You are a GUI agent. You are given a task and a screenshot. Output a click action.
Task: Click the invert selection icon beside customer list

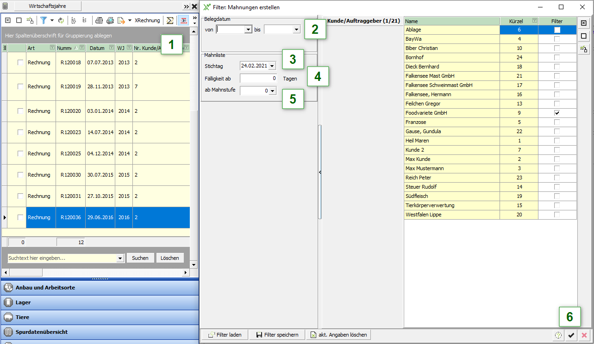coord(584,49)
